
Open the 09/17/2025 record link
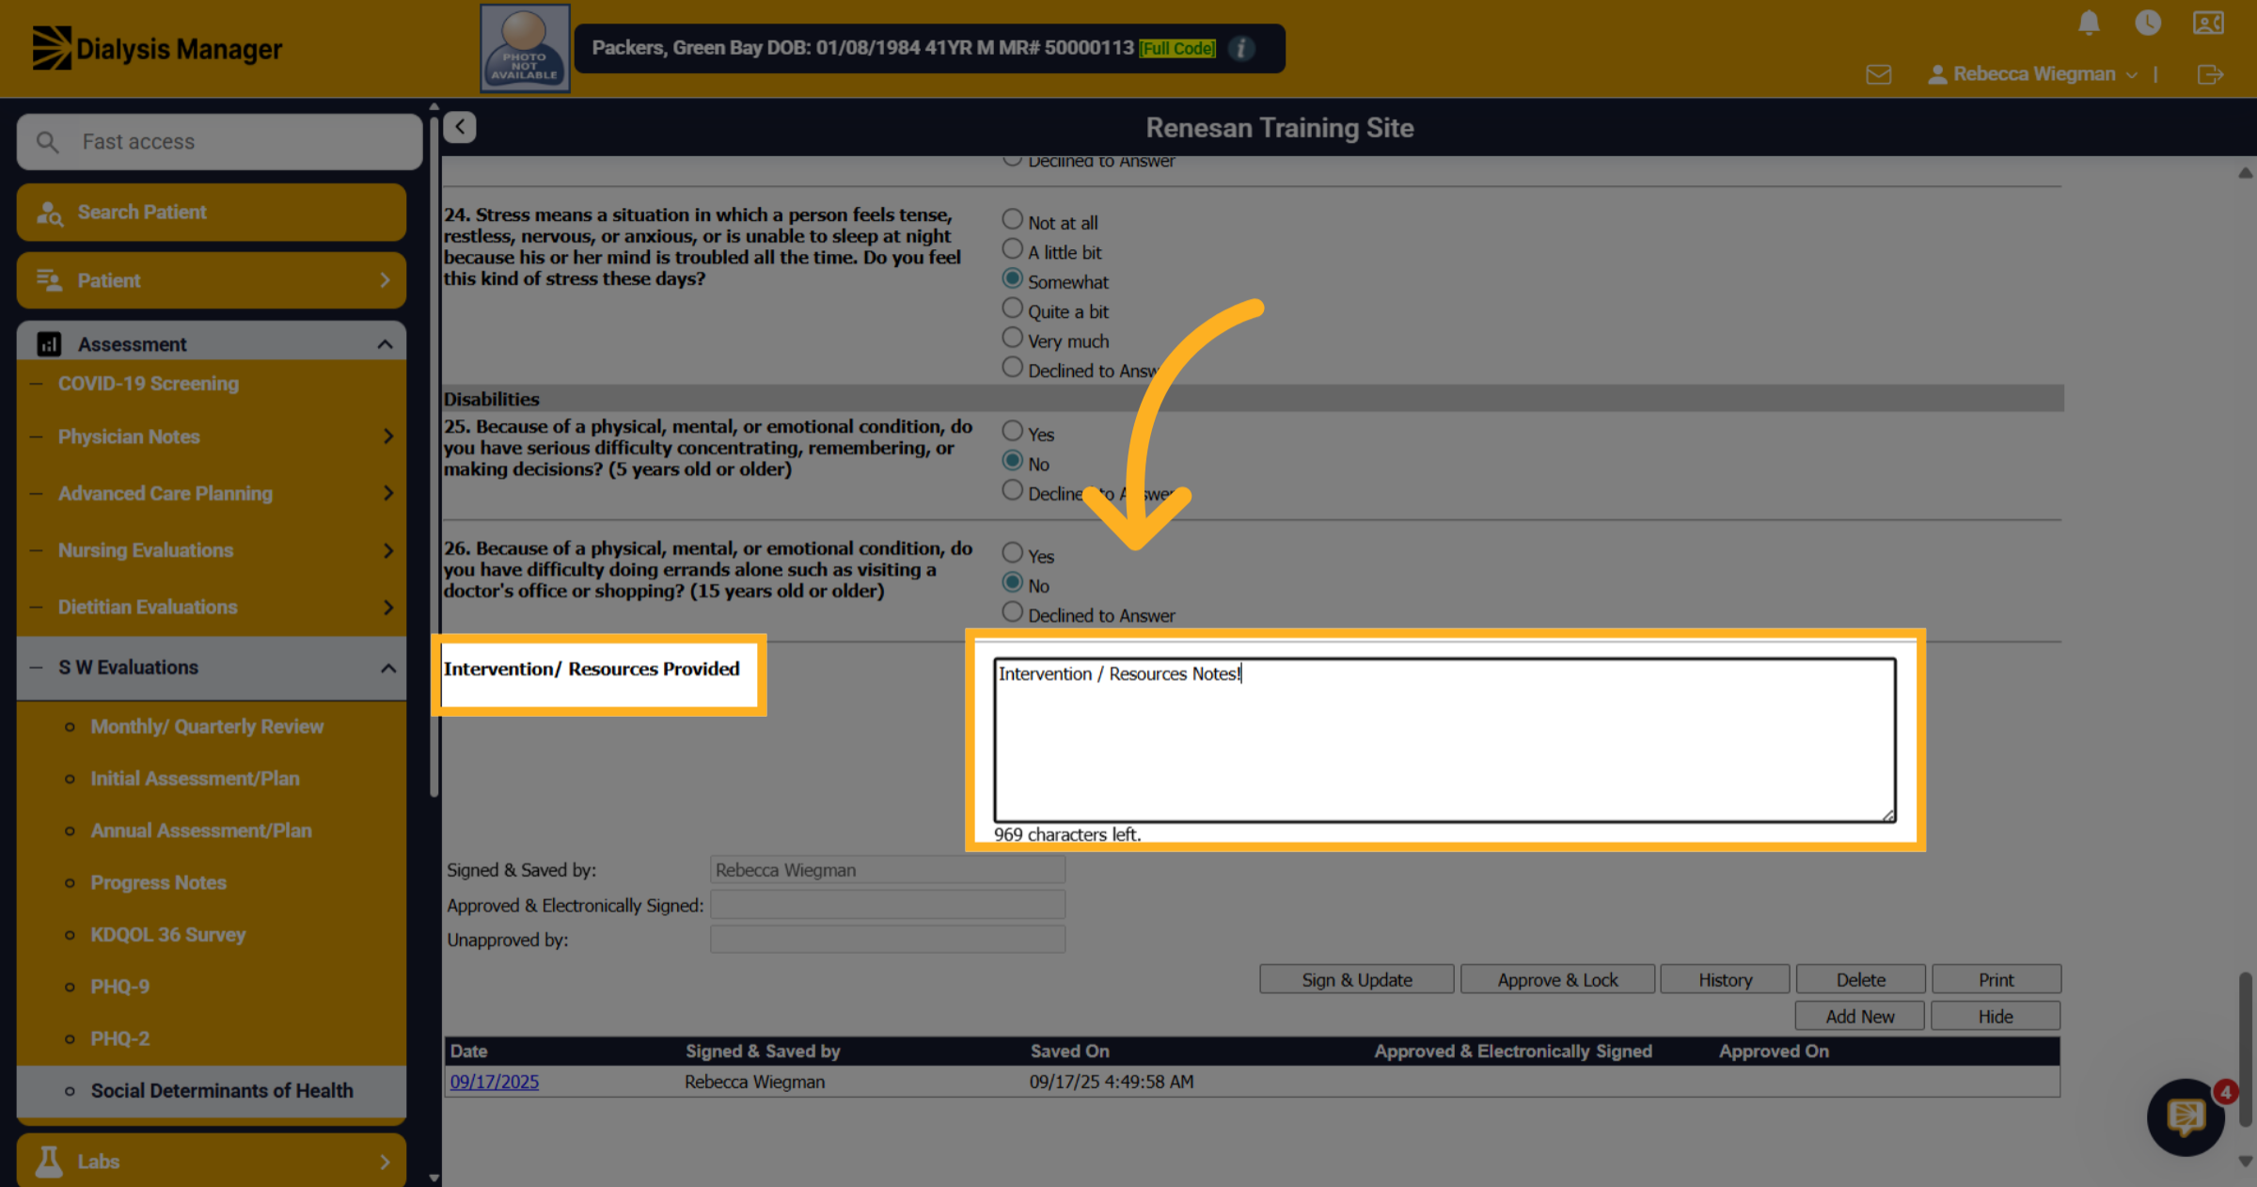point(495,1082)
